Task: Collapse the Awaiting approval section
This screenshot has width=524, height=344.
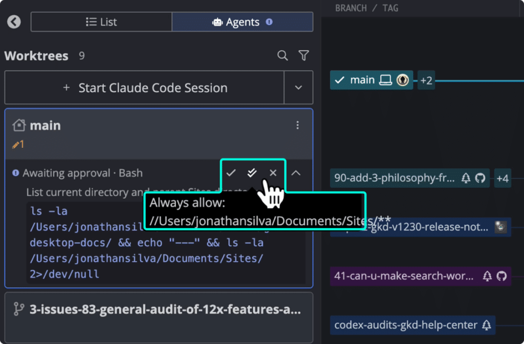Action: pyautogui.click(x=296, y=173)
